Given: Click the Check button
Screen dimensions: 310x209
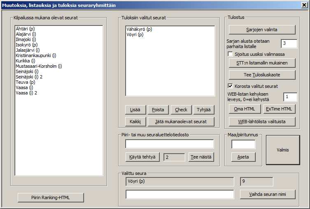Looking at the screenshot, I should pos(181,110).
